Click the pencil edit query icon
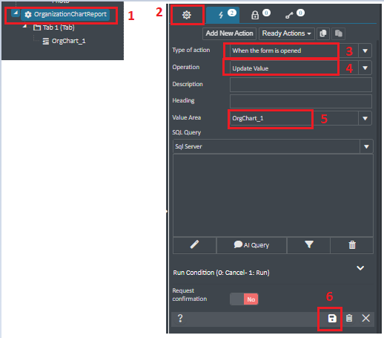Image resolution: width=384 pixels, height=338 pixels. pyautogui.click(x=194, y=245)
